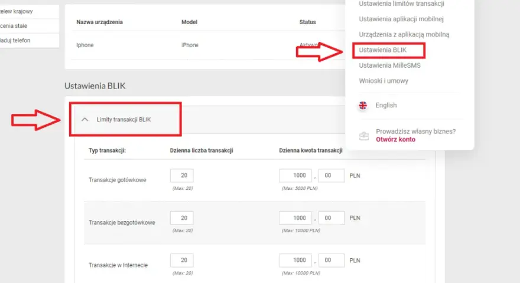
Task: Click the Otwórz konto link
Action: (395, 139)
